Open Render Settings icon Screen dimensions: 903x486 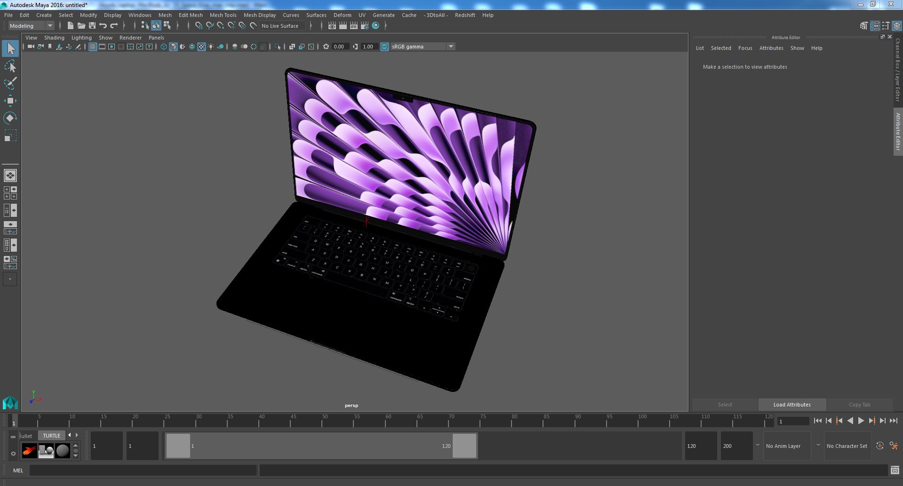(x=365, y=26)
